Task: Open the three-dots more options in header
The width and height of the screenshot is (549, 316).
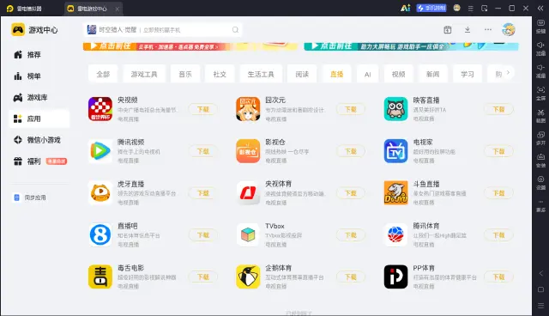Action: coord(488,30)
